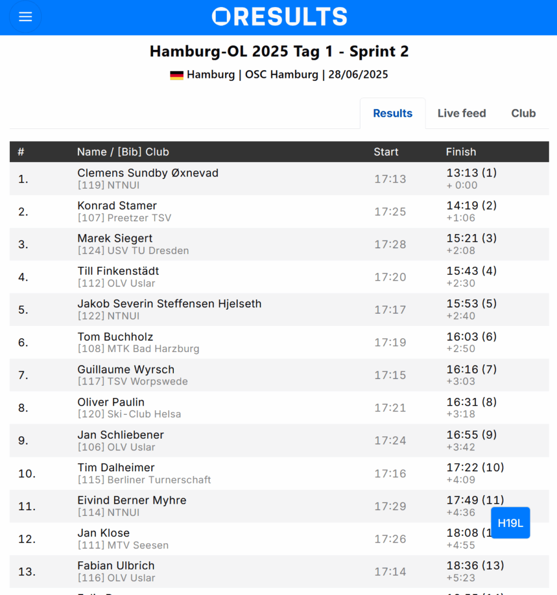Click the Finish column header
The width and height of the screenshot is (557, 595).
(460, 152)
